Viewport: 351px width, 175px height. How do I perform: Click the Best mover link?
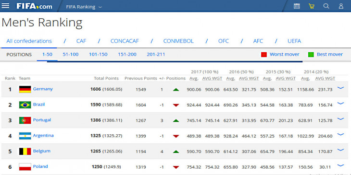pos(329,55)
